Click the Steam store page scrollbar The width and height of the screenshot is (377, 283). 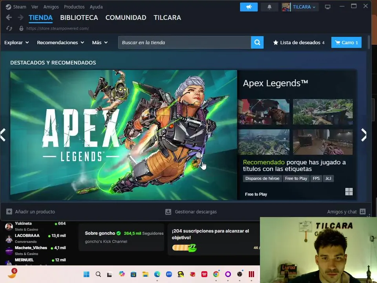pyautogui.click(x=369, y=42)
